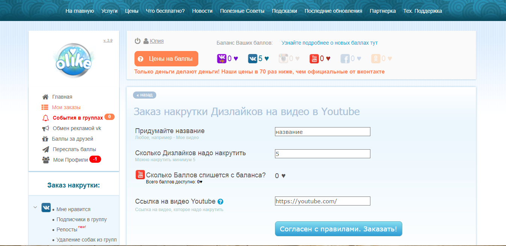Click the power logout icon near Юлия
Viewport: 506px width, 246px height.
[x=137, y=41]
